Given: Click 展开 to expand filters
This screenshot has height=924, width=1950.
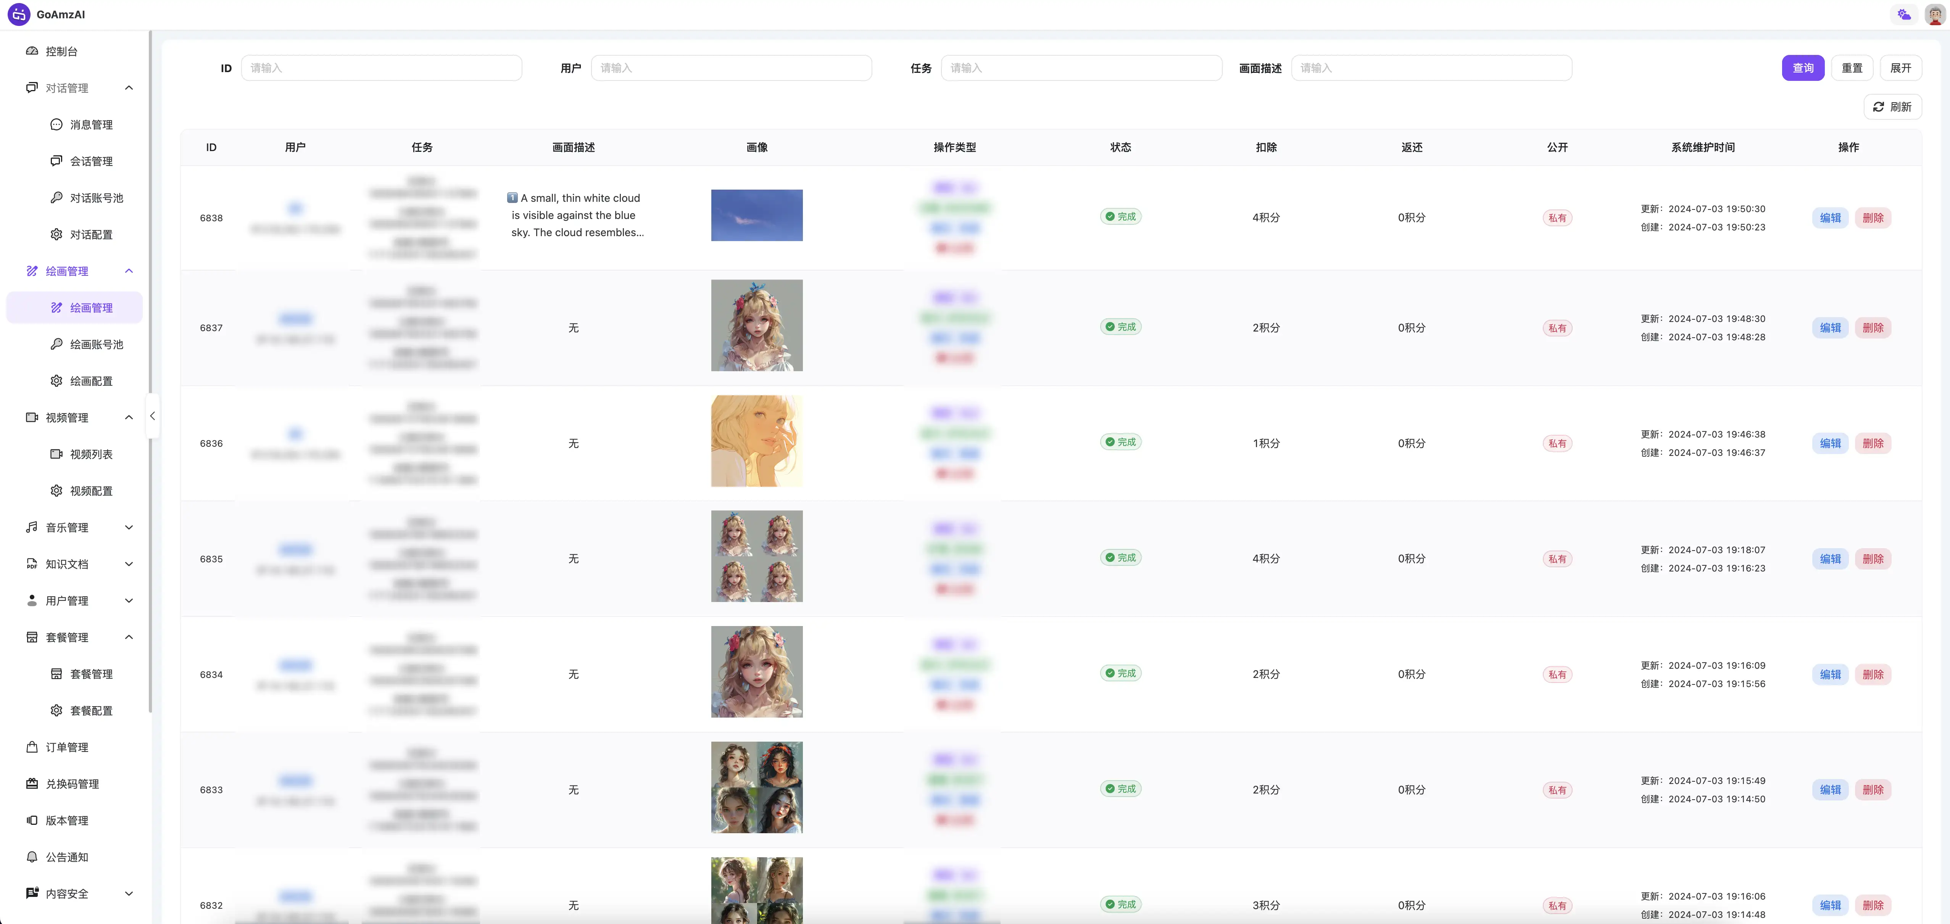Looking at the screenshot, I should [x=1900, y=68].
